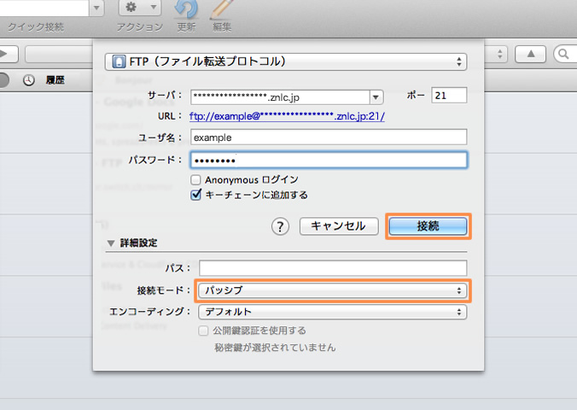Open the FTP protocol dropdown
Screen dimensions: 577x410
286,61
